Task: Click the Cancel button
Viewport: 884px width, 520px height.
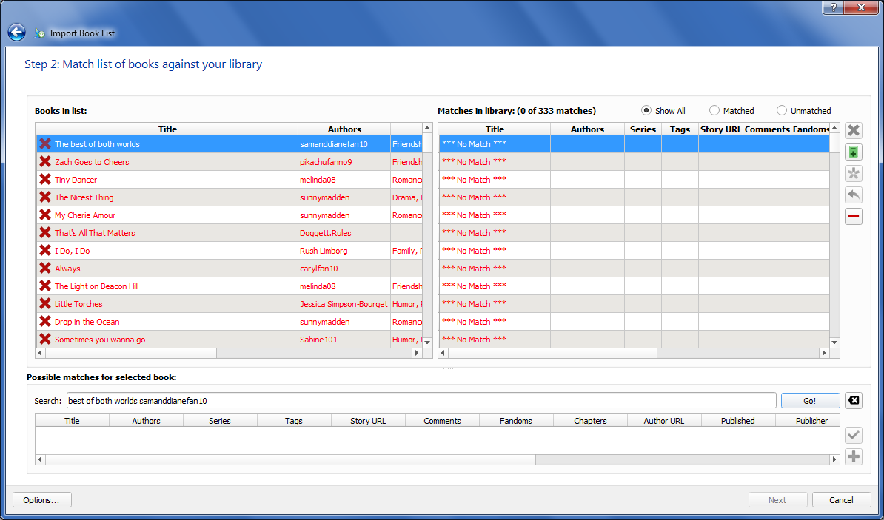Action: click(841, 500)
